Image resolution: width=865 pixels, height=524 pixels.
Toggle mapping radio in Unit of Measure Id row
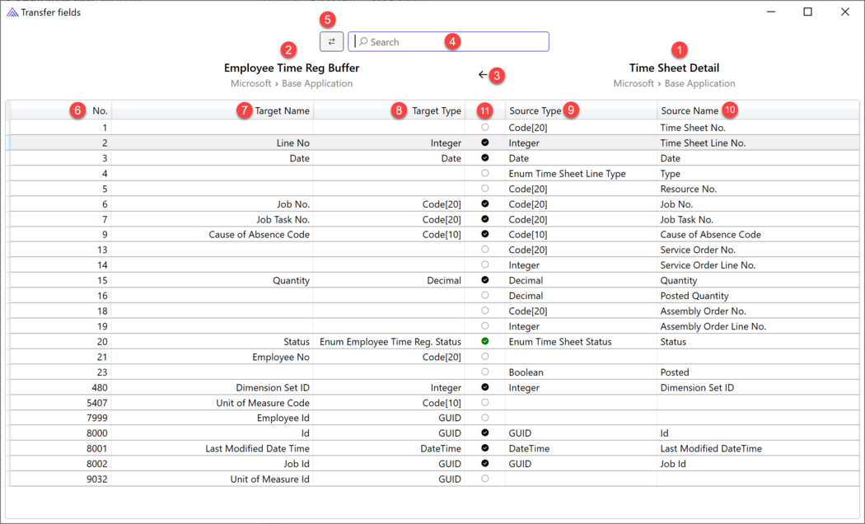(485, 479)
